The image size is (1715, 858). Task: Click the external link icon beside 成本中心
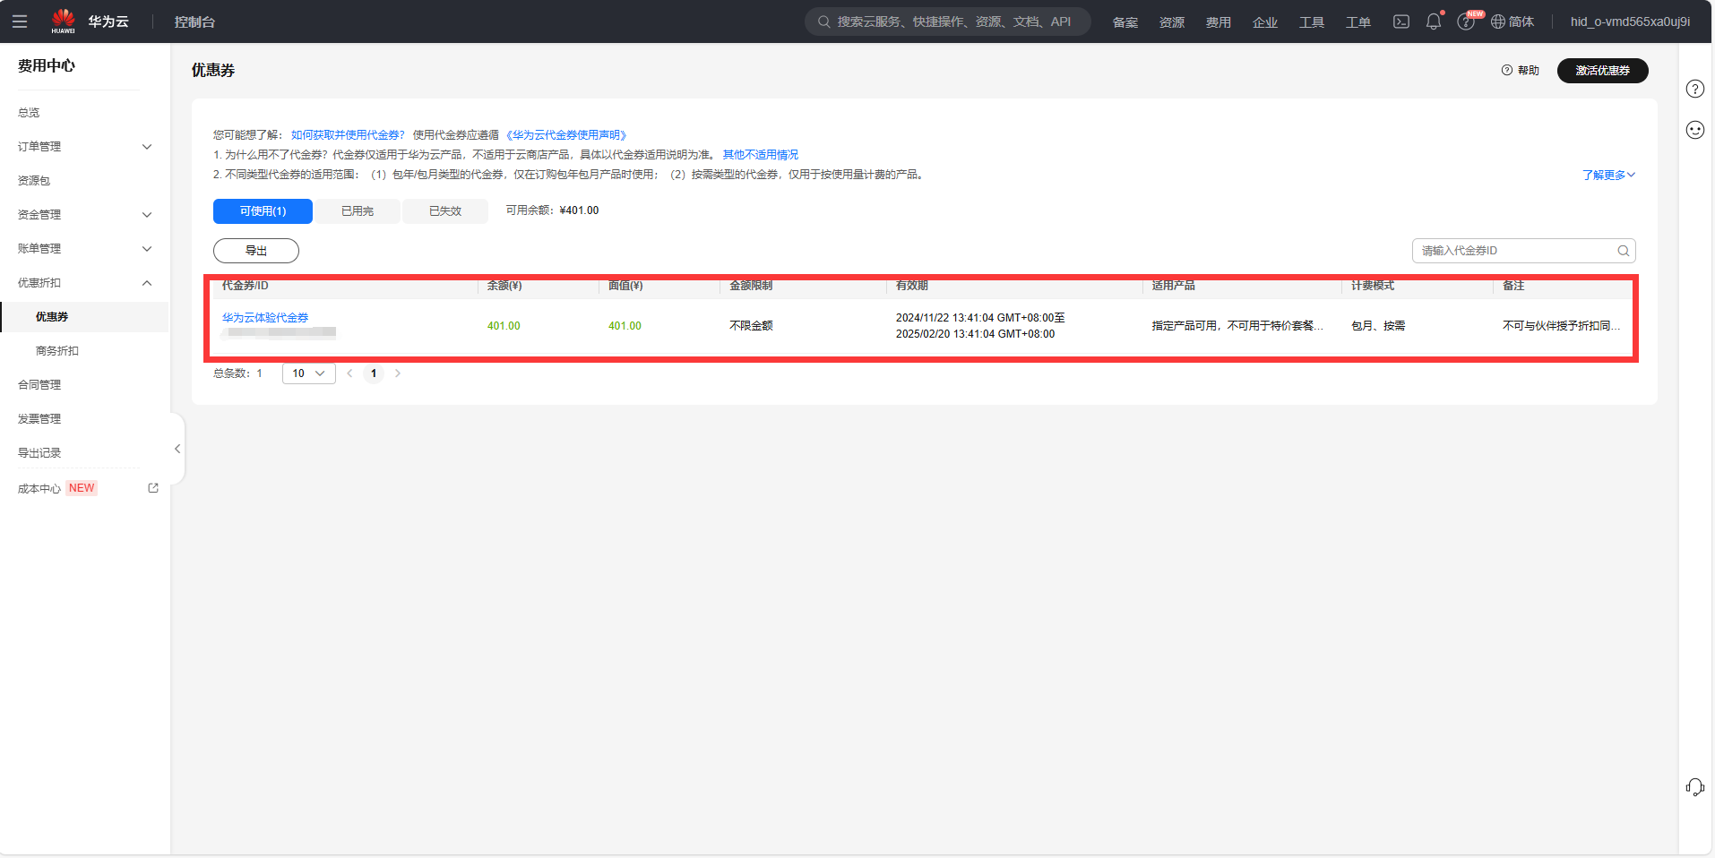(x=153, y=488)
